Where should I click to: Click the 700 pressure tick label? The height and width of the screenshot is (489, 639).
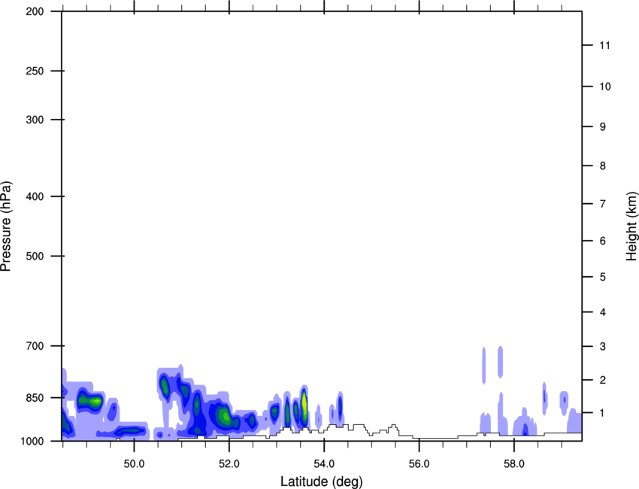click(x=35, y=346)
